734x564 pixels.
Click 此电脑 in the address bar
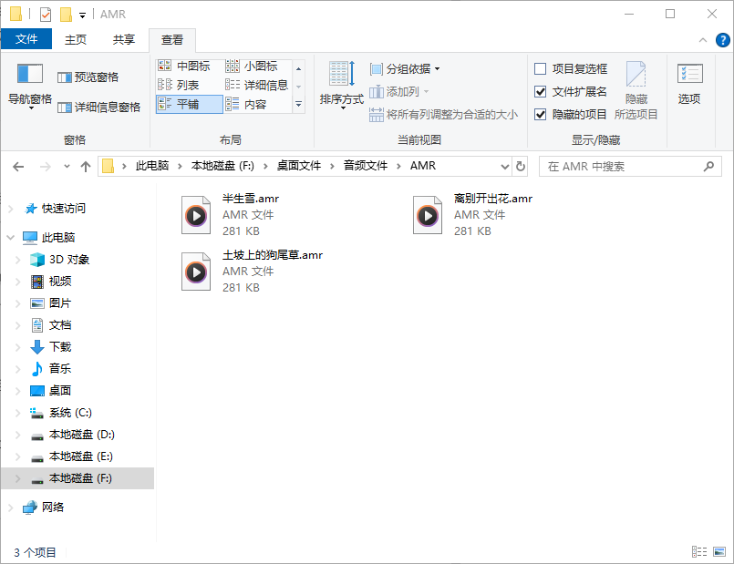coord(152,166)
